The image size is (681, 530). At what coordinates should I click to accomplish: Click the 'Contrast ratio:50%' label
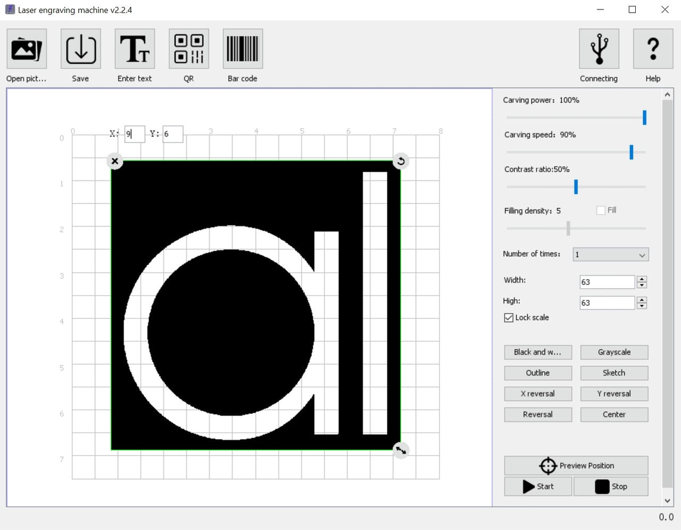pyautogui.click(x=537, y=169)
